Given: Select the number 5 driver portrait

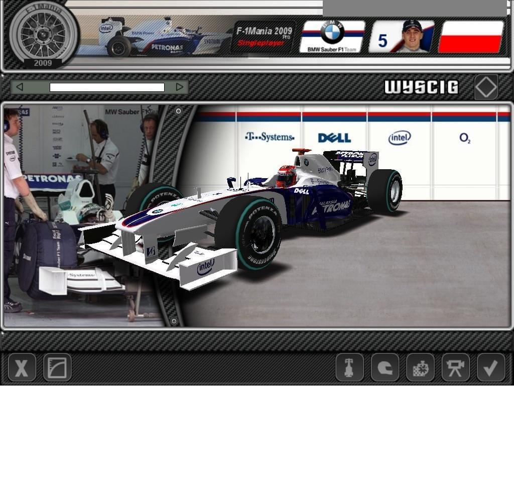Looking at the screenshot, I should pyautogui.click(x=402, y=37).
